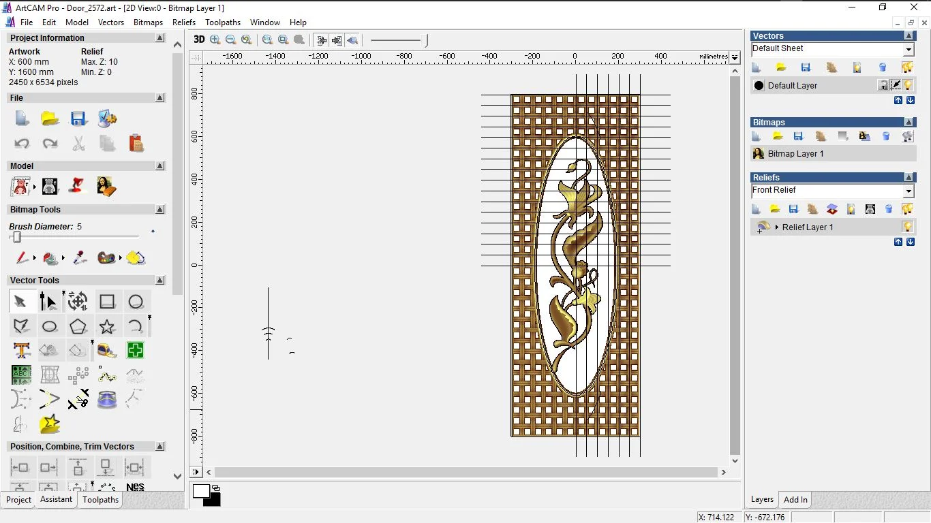The width and height of the screenshot is (931, 523).
Task: Toggle the Default Layer lock icon
Action: [x=883, y=85]
